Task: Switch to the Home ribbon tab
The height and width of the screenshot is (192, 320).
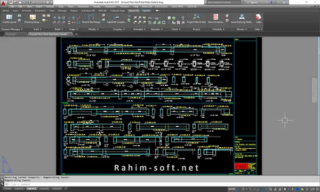Action: point(5,11)
